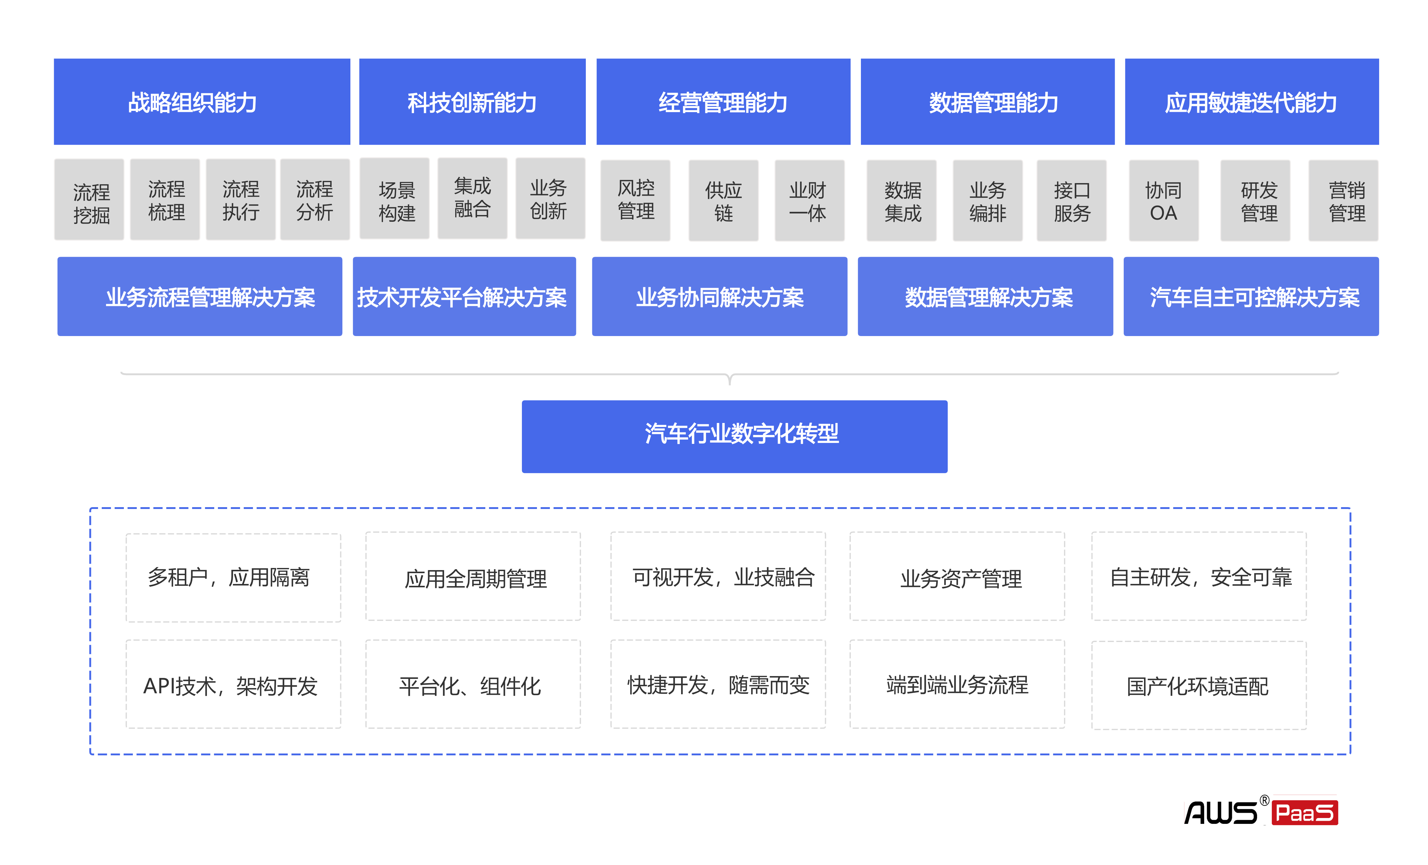This screenshot has height=865, width=1428.
Task: Select the 流程分析 gray tile
Action: pyautogui.click(x=315, y=200)
